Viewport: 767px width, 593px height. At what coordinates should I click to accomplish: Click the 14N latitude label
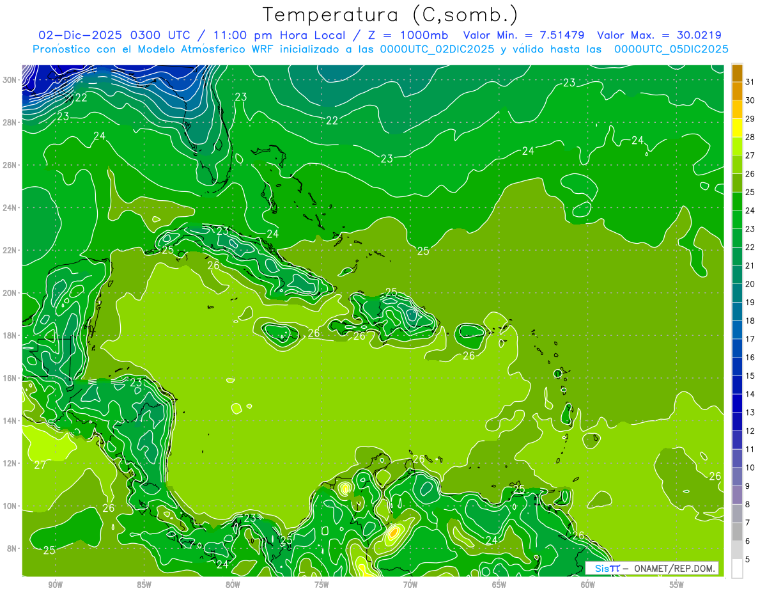click(11, 421)
